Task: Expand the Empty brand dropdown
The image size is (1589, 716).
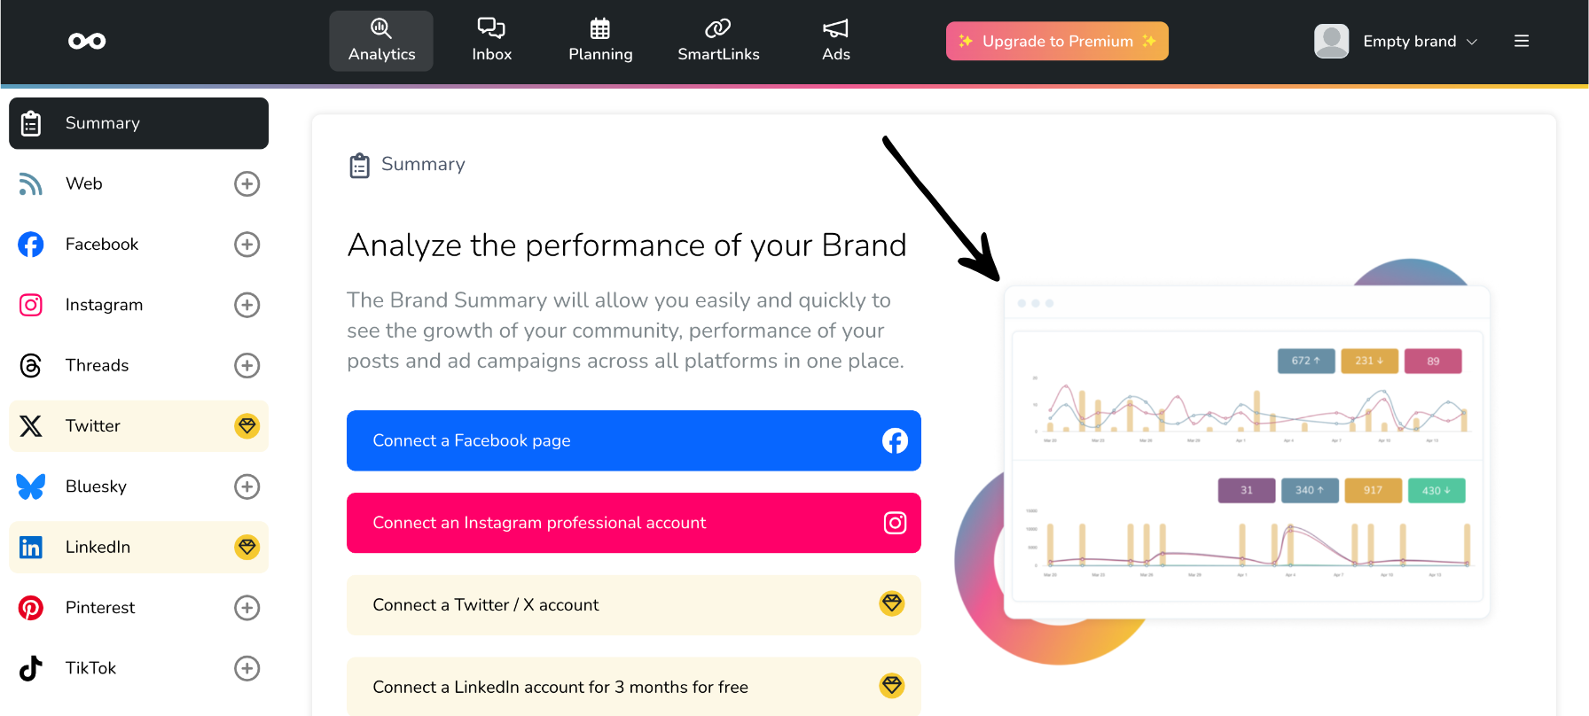Action: click(x=1397, y=41)
